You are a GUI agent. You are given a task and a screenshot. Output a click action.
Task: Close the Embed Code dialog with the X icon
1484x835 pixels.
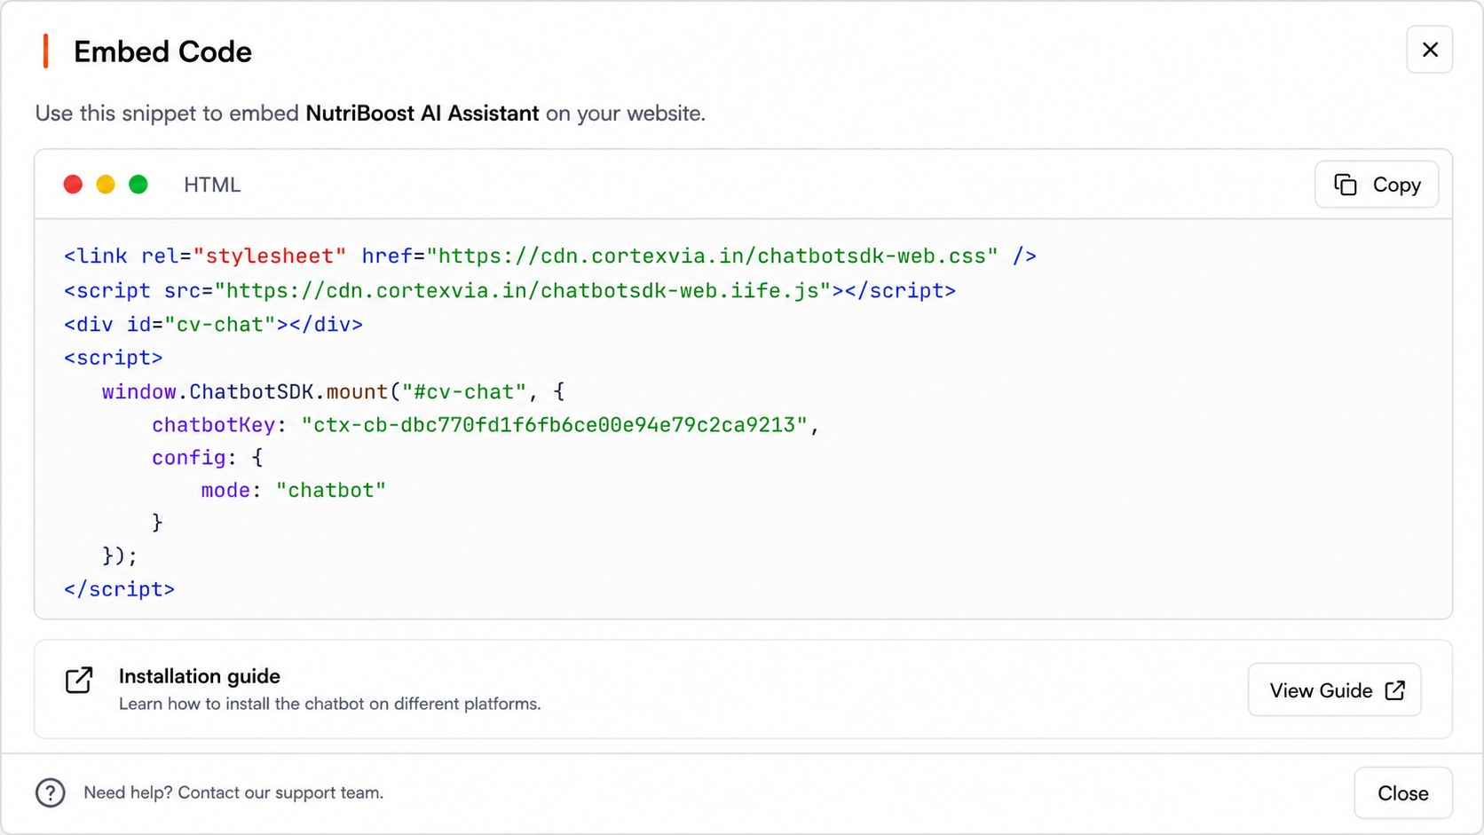tap(1429, 50)
